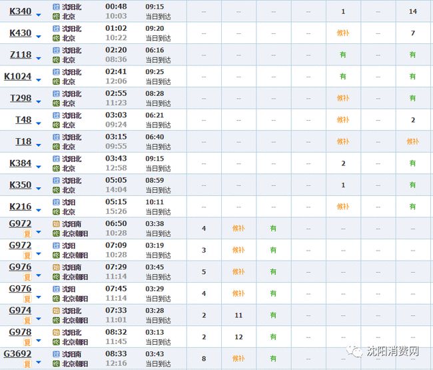
Task: Expand the arrow next to T18
Action: [x=39, y=145]
